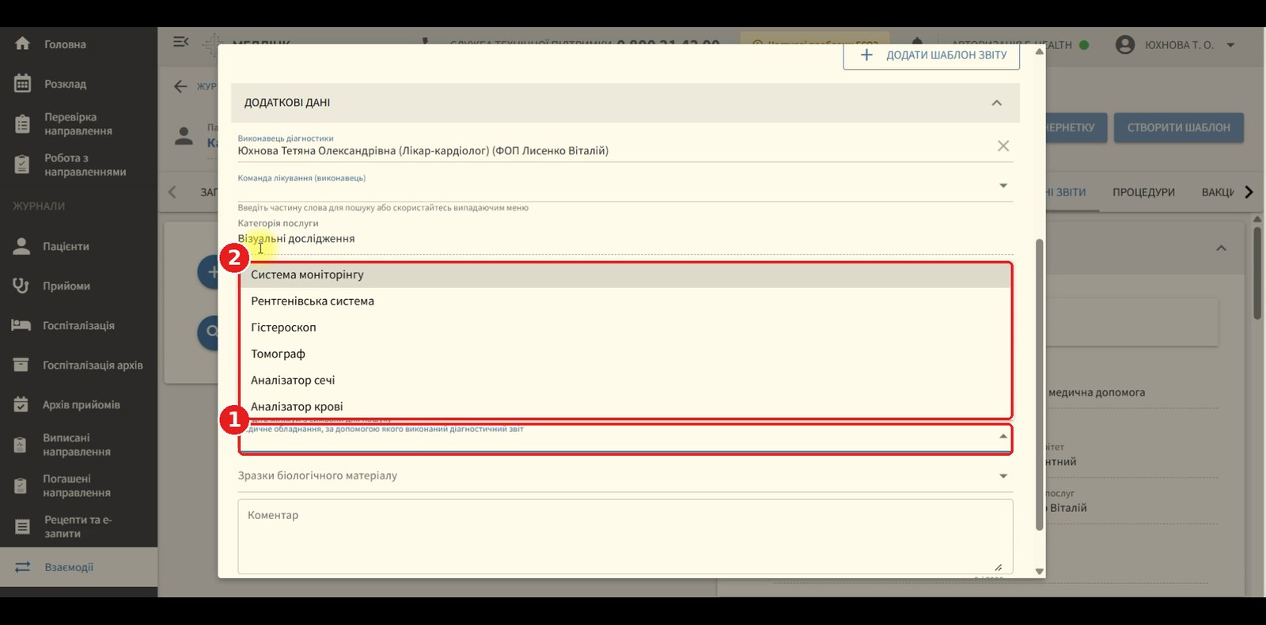Select Рентгенівська система option
This screenshot has height=625, width=1266.
(625, 301)
